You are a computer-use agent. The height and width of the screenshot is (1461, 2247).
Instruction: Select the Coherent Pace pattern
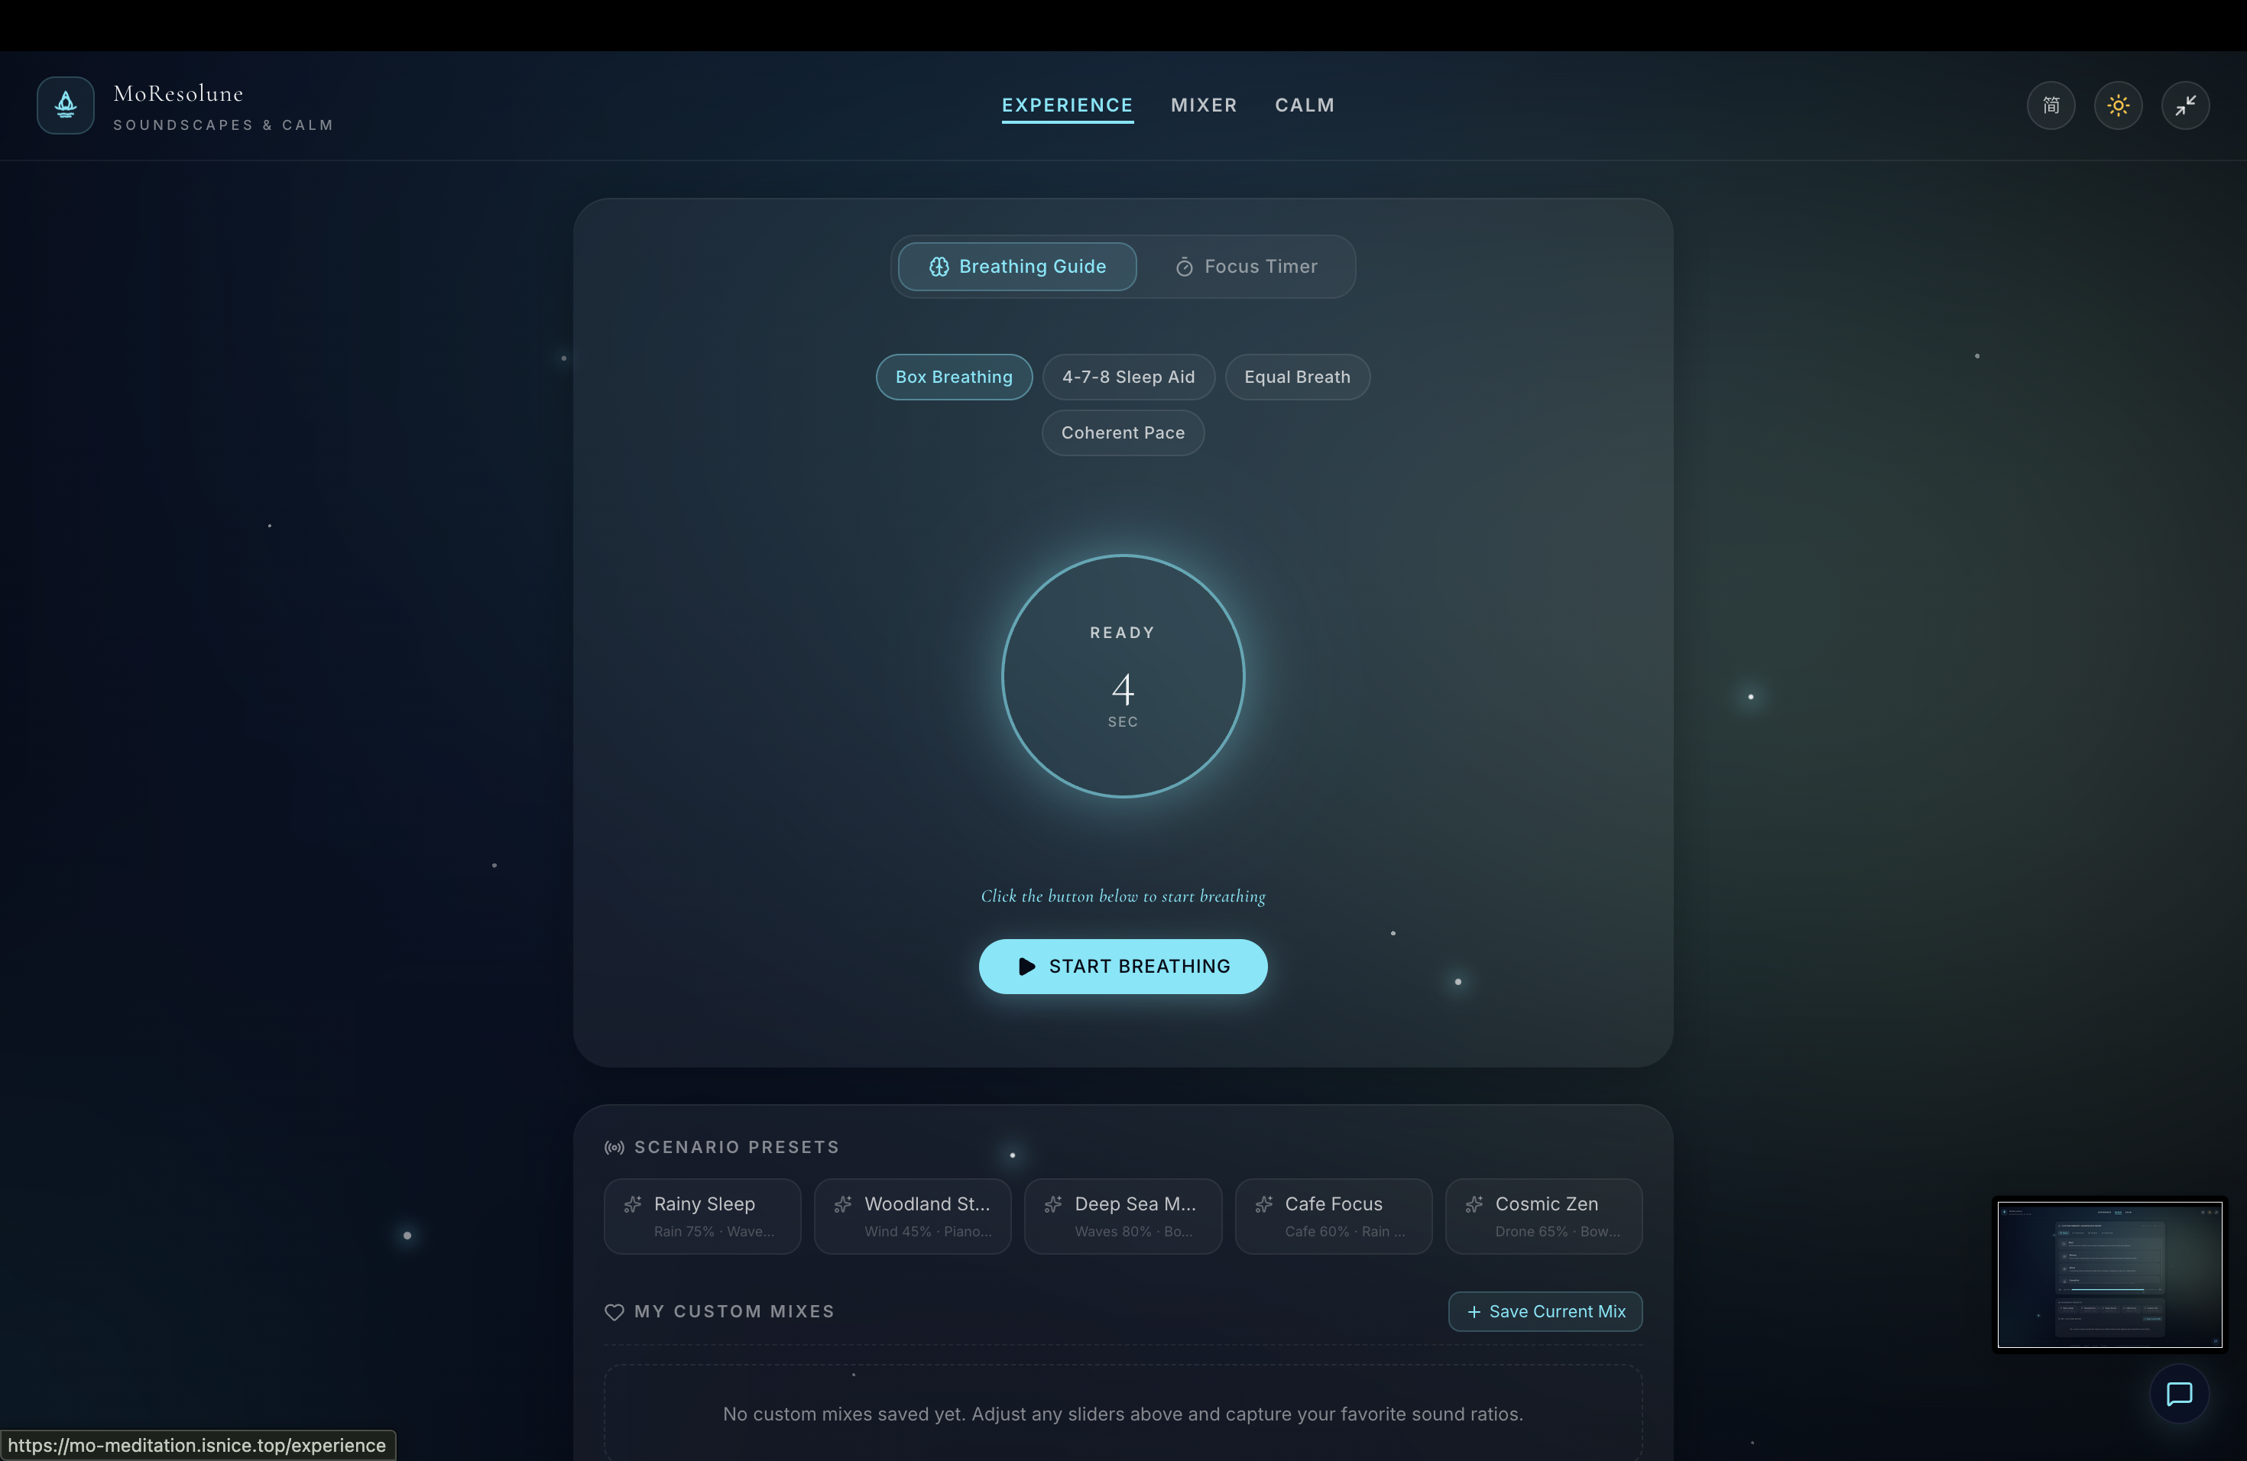[x=1123, y=432]
